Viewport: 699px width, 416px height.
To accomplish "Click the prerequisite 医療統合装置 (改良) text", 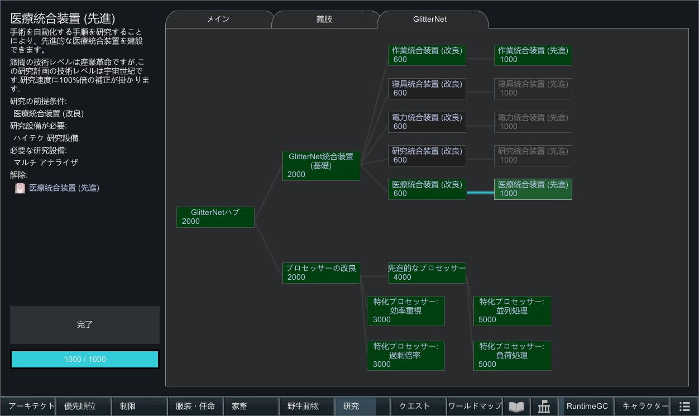I will pyautogui.click(x=49, y=113).
